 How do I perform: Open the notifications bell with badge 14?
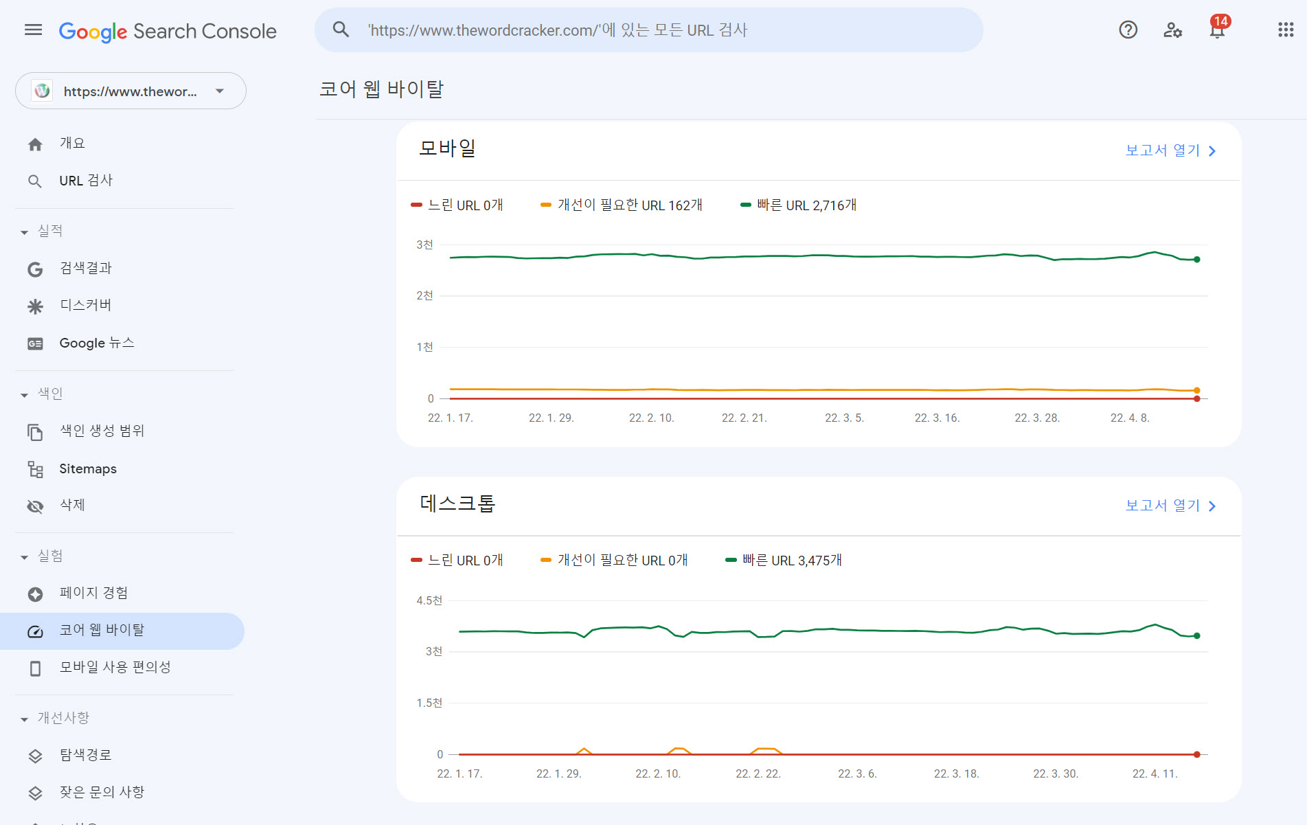point(1216,31)
